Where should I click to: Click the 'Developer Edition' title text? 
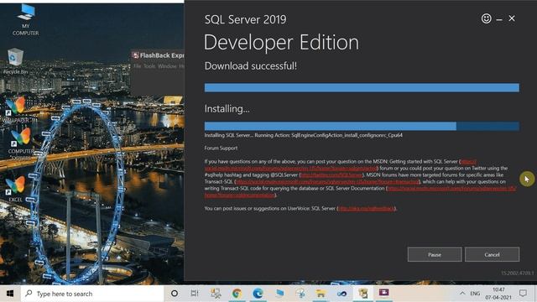click(281, 43)
